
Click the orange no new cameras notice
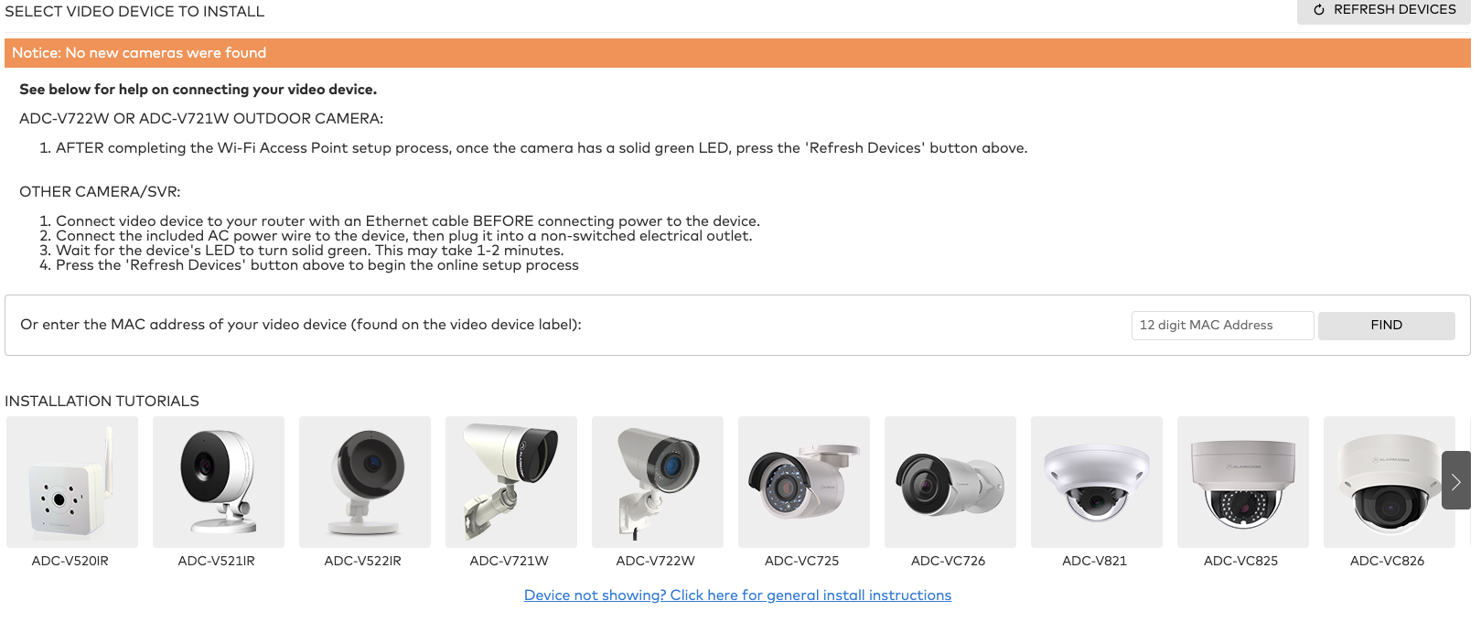tap(737, 53)
